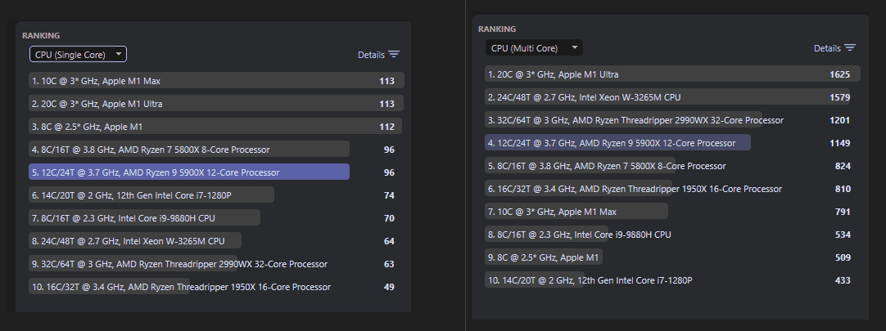Click score 112 in Single Core ranking

point(386,127)
